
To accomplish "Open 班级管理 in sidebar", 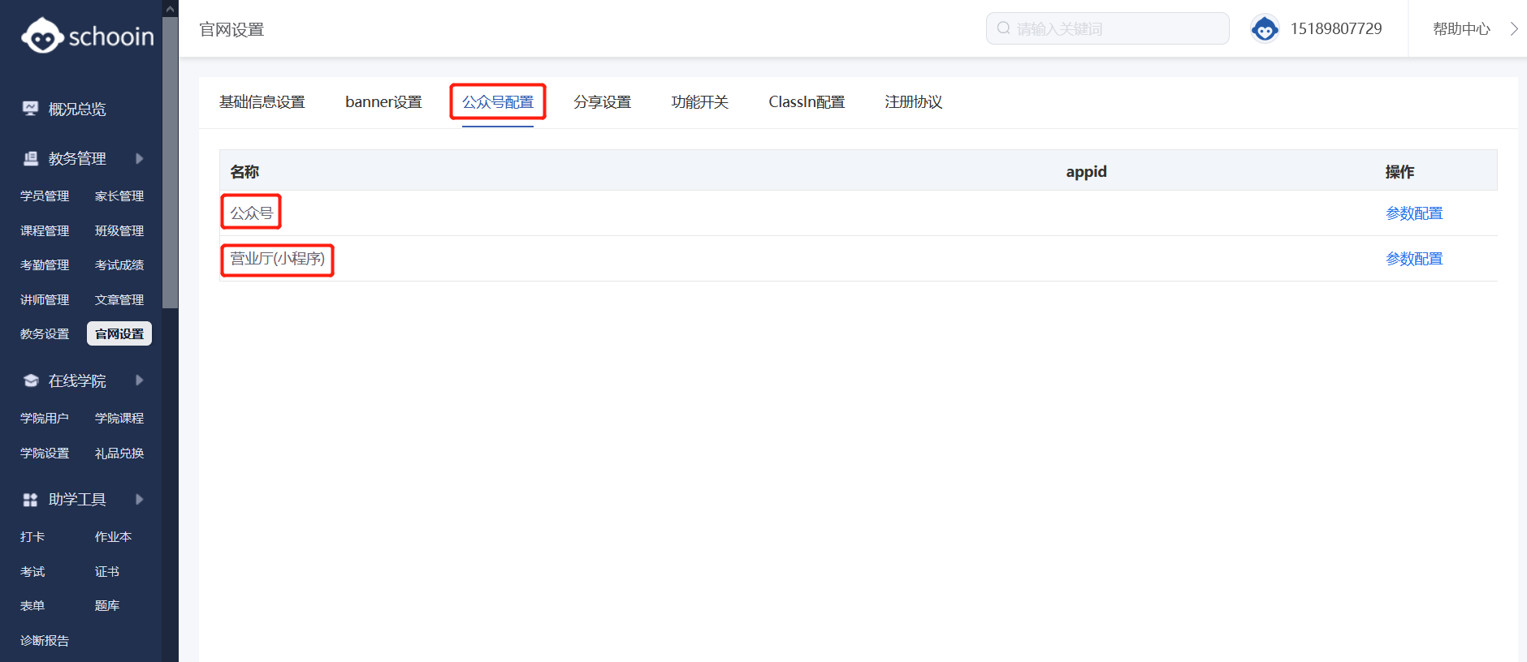I will 119,231.
